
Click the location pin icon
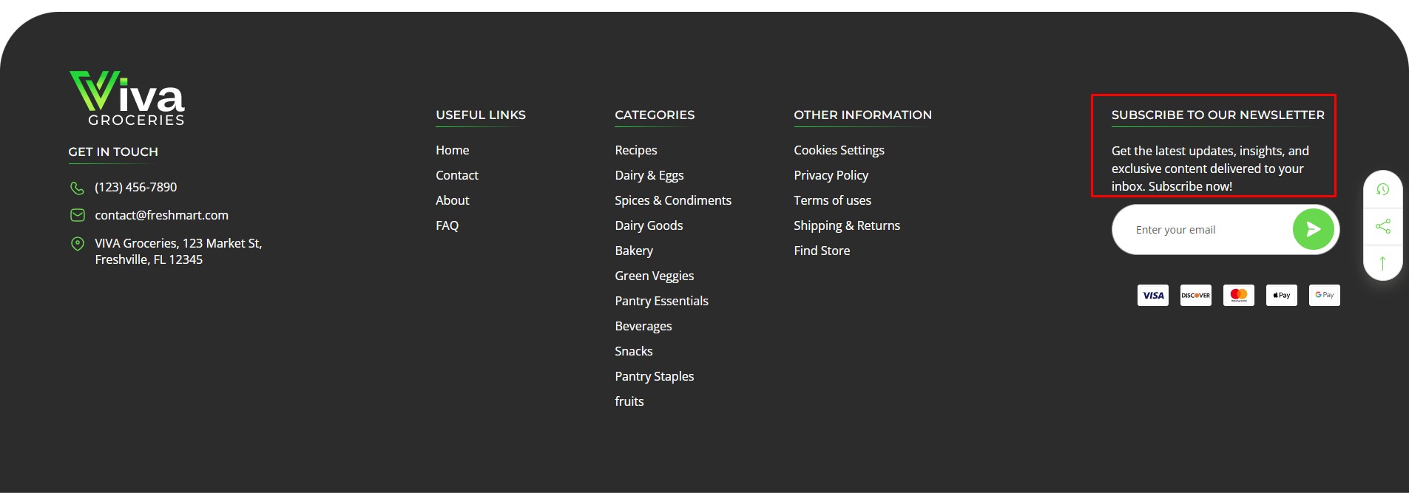(77, 243)
